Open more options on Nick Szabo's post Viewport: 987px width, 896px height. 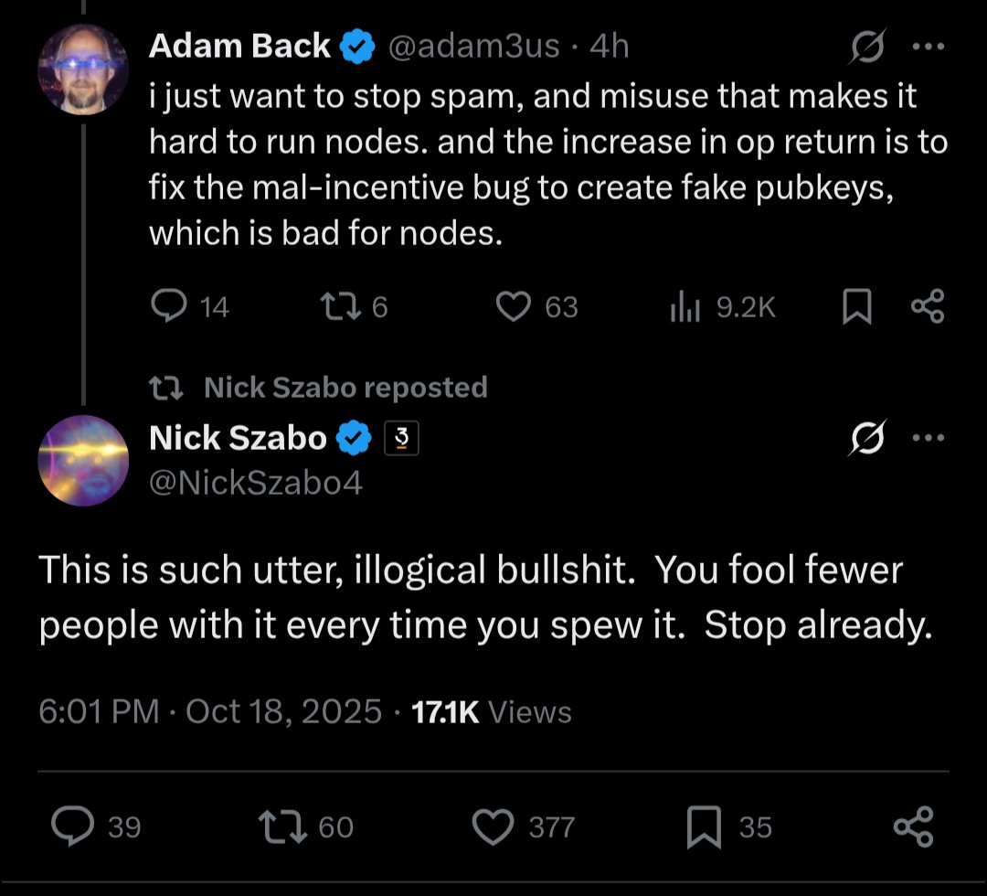(928, 439)
